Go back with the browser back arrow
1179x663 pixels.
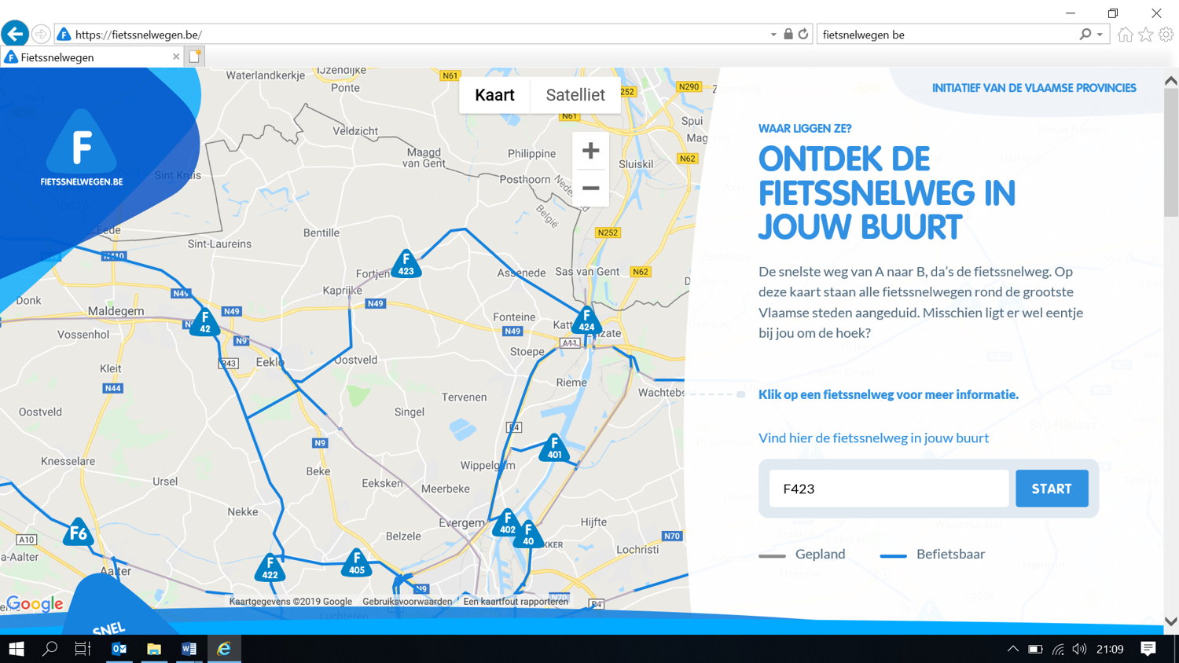pos(15,34)
